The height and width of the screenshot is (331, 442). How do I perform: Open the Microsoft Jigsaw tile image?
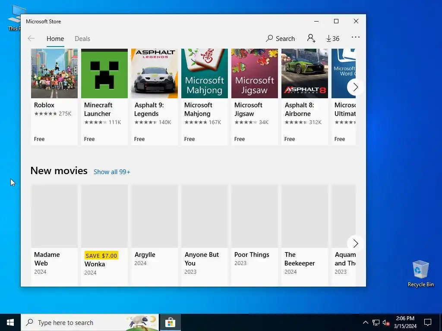point(255,73)
